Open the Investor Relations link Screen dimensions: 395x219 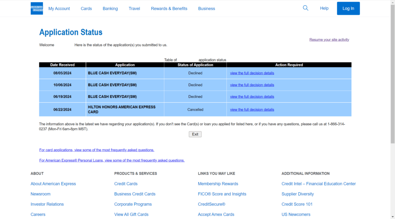47,204
